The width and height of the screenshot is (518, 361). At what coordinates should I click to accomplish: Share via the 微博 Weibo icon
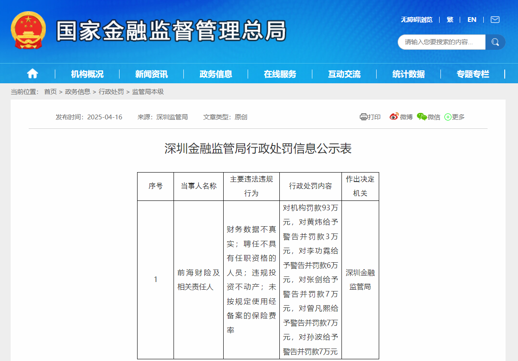[x=394, y=117]
